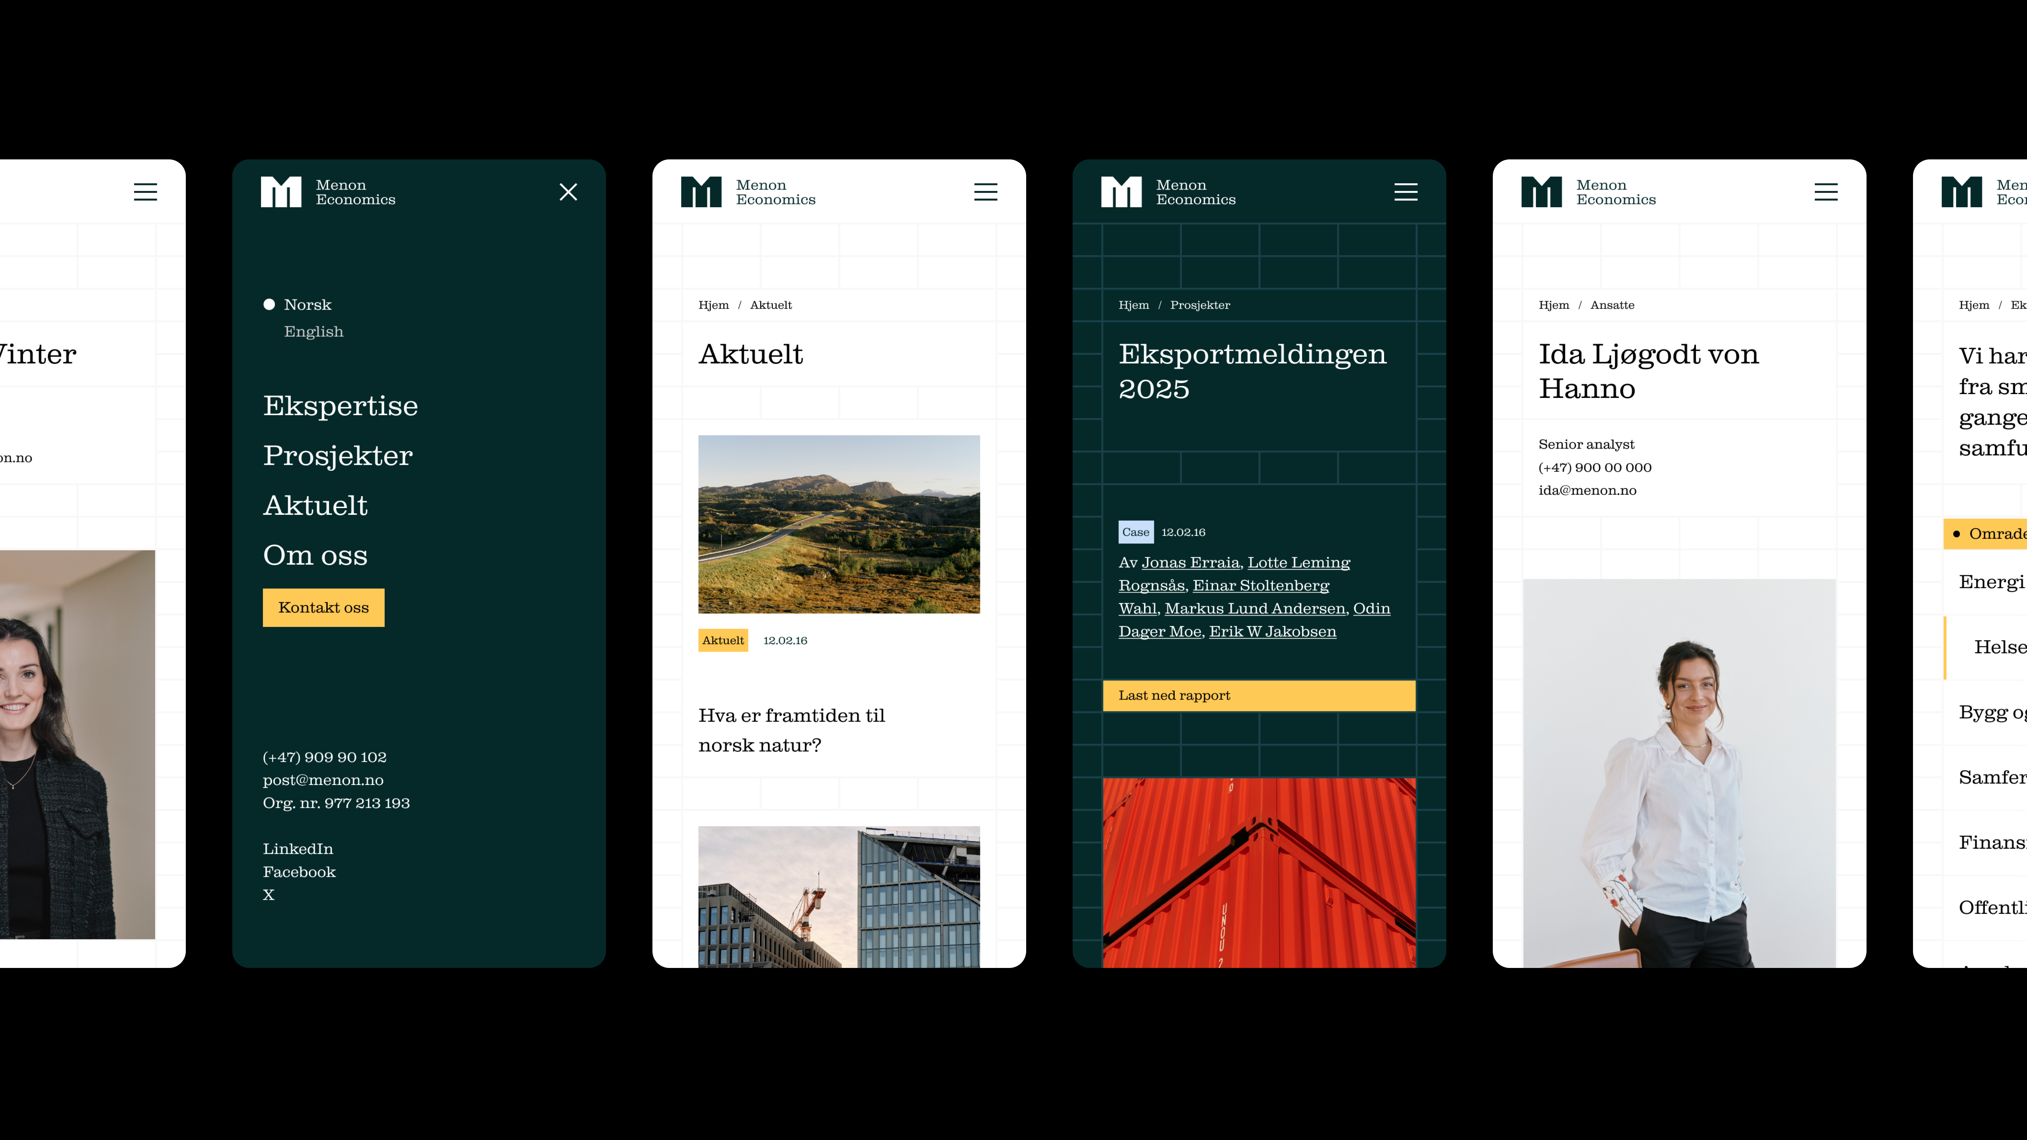The width and height of the screenshot is (2027, 1140).
Task: Open the building construction article thumbnail
Action: (839, 897)
